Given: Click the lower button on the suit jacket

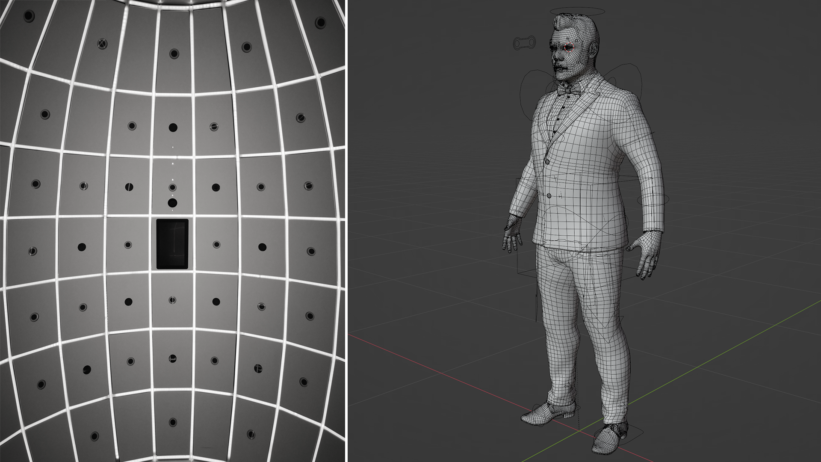Looking at the screenshot, I should (549, 195).
